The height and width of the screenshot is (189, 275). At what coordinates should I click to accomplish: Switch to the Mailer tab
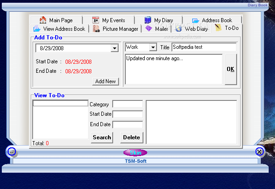click(156, 28)
